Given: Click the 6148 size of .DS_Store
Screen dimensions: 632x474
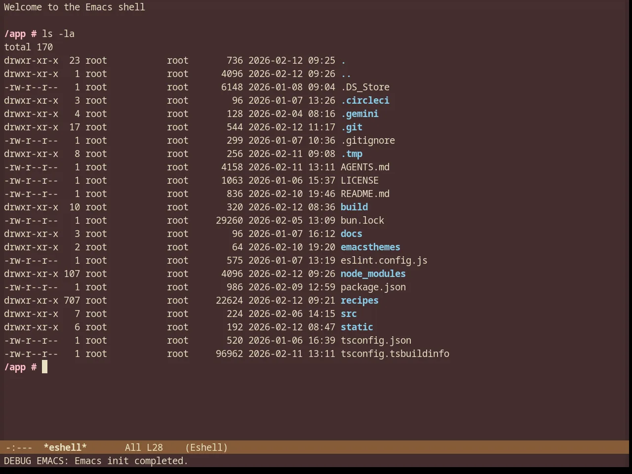Looking at the screenshot, I should coord(232,87).
